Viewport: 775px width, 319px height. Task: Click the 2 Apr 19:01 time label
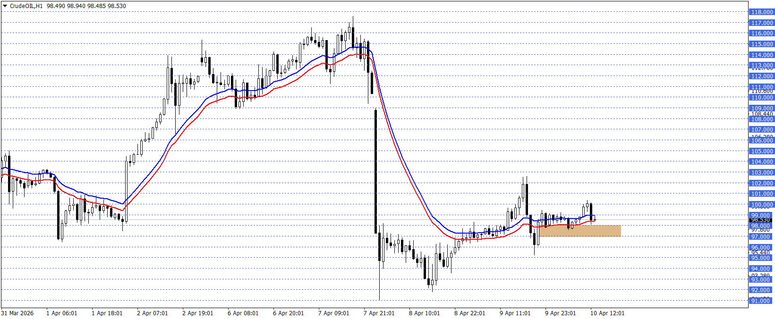197,313
